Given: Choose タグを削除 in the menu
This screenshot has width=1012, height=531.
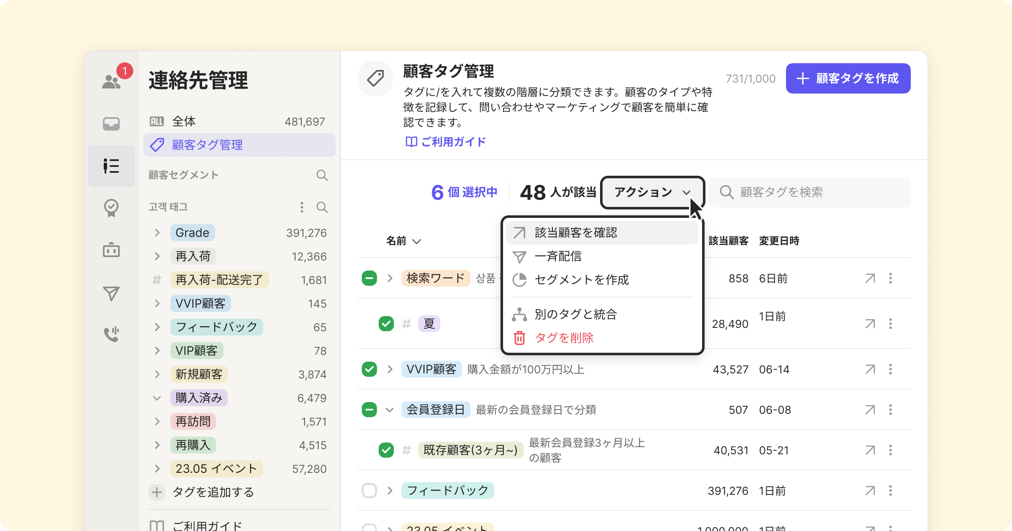Looking at the screenshot, I should click(x=564, y=338).
